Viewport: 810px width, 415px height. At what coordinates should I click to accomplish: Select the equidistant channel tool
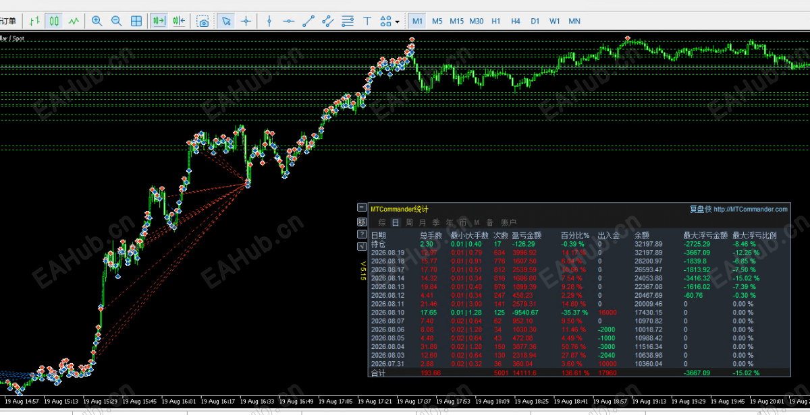point(328,21)
